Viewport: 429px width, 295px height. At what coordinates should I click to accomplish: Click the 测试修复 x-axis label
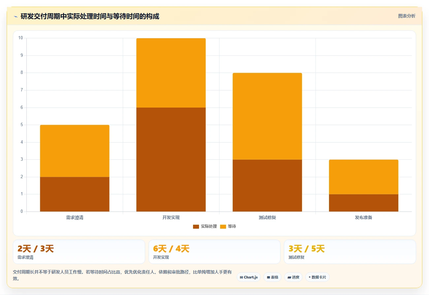(x=267, y=217)
